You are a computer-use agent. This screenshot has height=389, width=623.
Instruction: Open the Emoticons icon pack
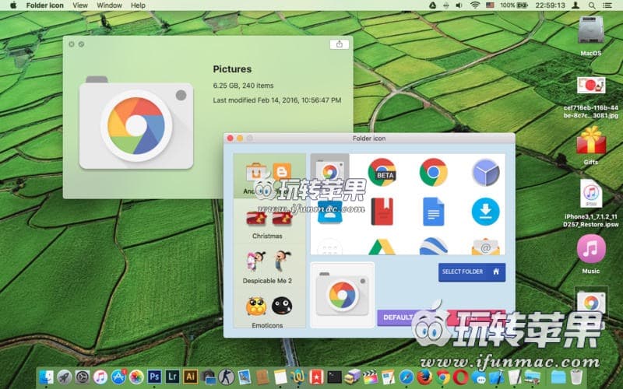click(269, 310)
